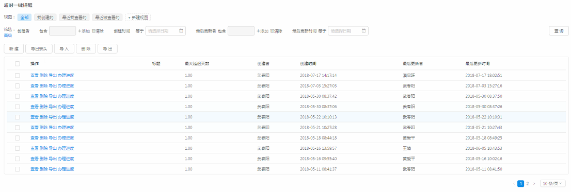Click 查看 in row created 2018-05-22 10:10:13
Screen dimensions: 571x192
(34, 117)
